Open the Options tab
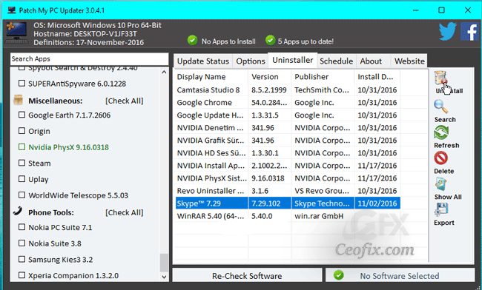Screen dimensions: 482x290 (251, 61)
